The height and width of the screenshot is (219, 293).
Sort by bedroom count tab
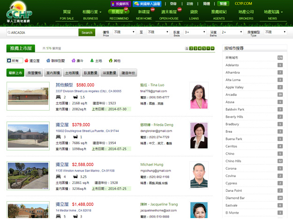90,73
